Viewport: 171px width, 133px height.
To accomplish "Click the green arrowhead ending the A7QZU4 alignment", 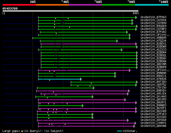I will pos(117,41).
